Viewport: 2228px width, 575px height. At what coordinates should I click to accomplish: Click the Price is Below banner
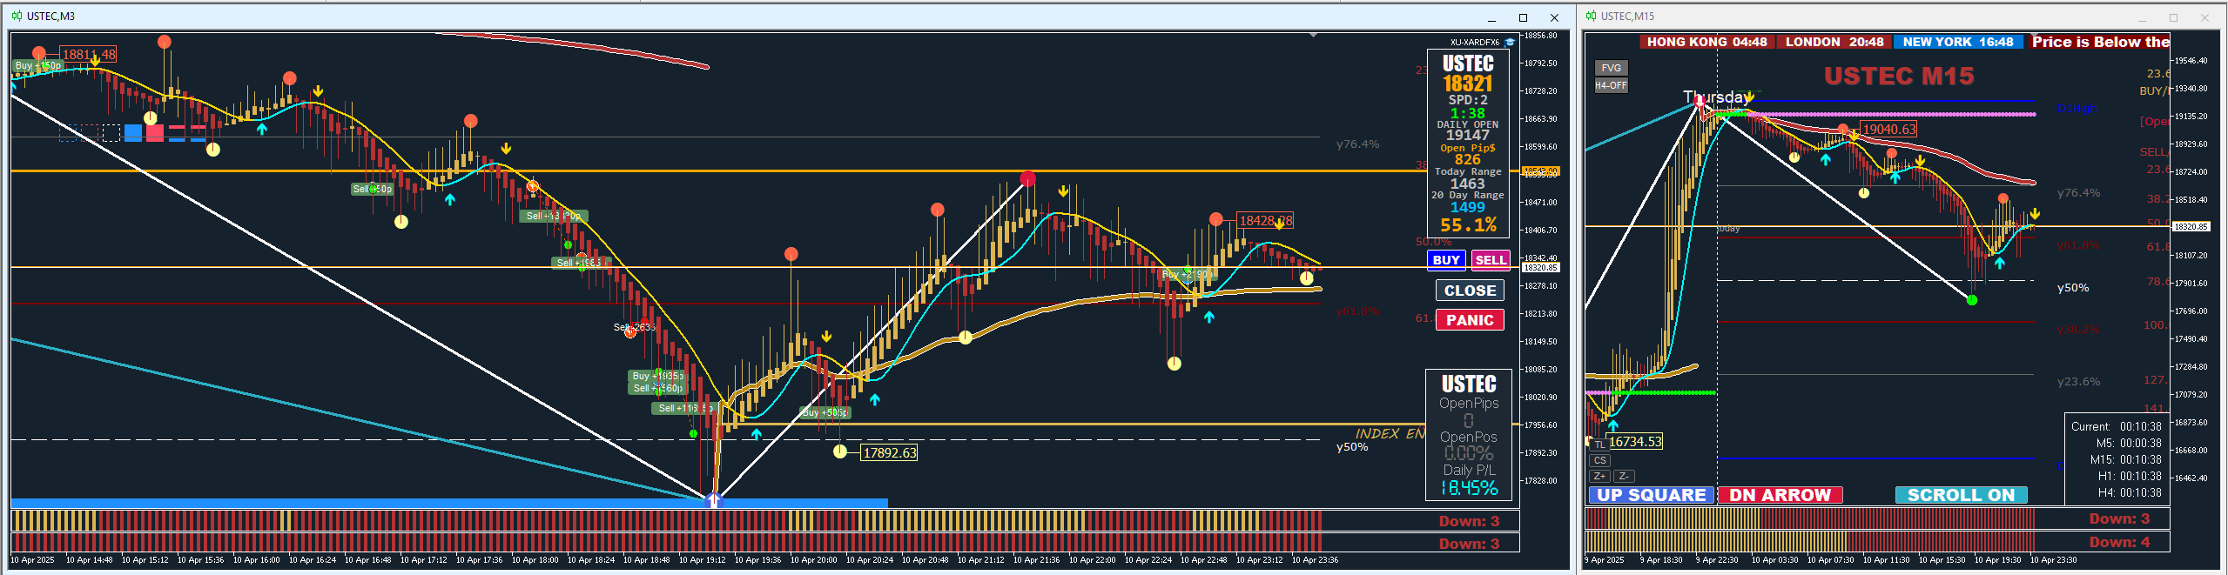2100,42
